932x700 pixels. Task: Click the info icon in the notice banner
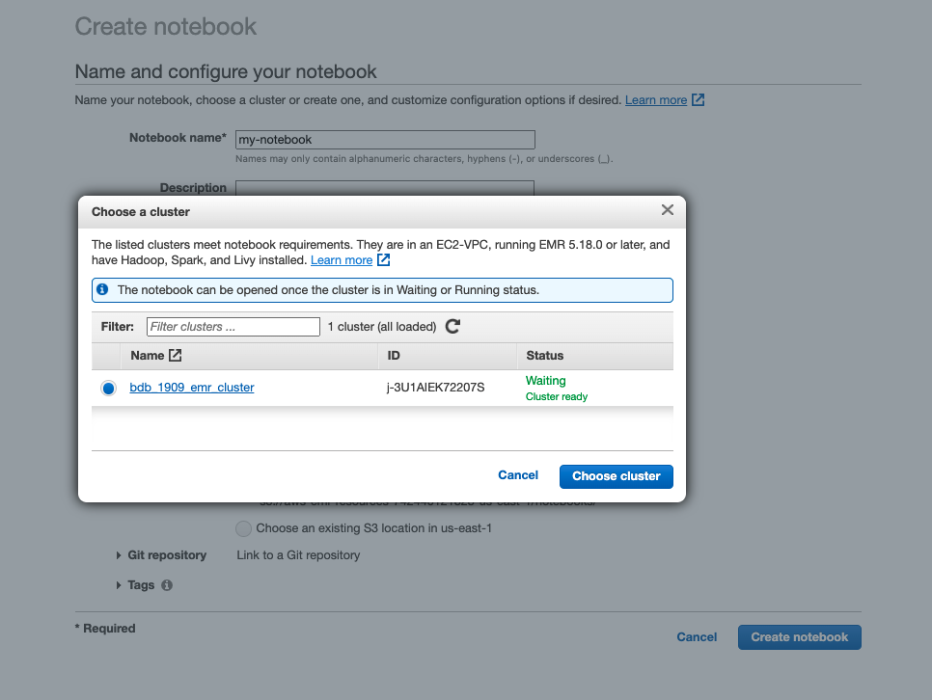click(103, 289)
